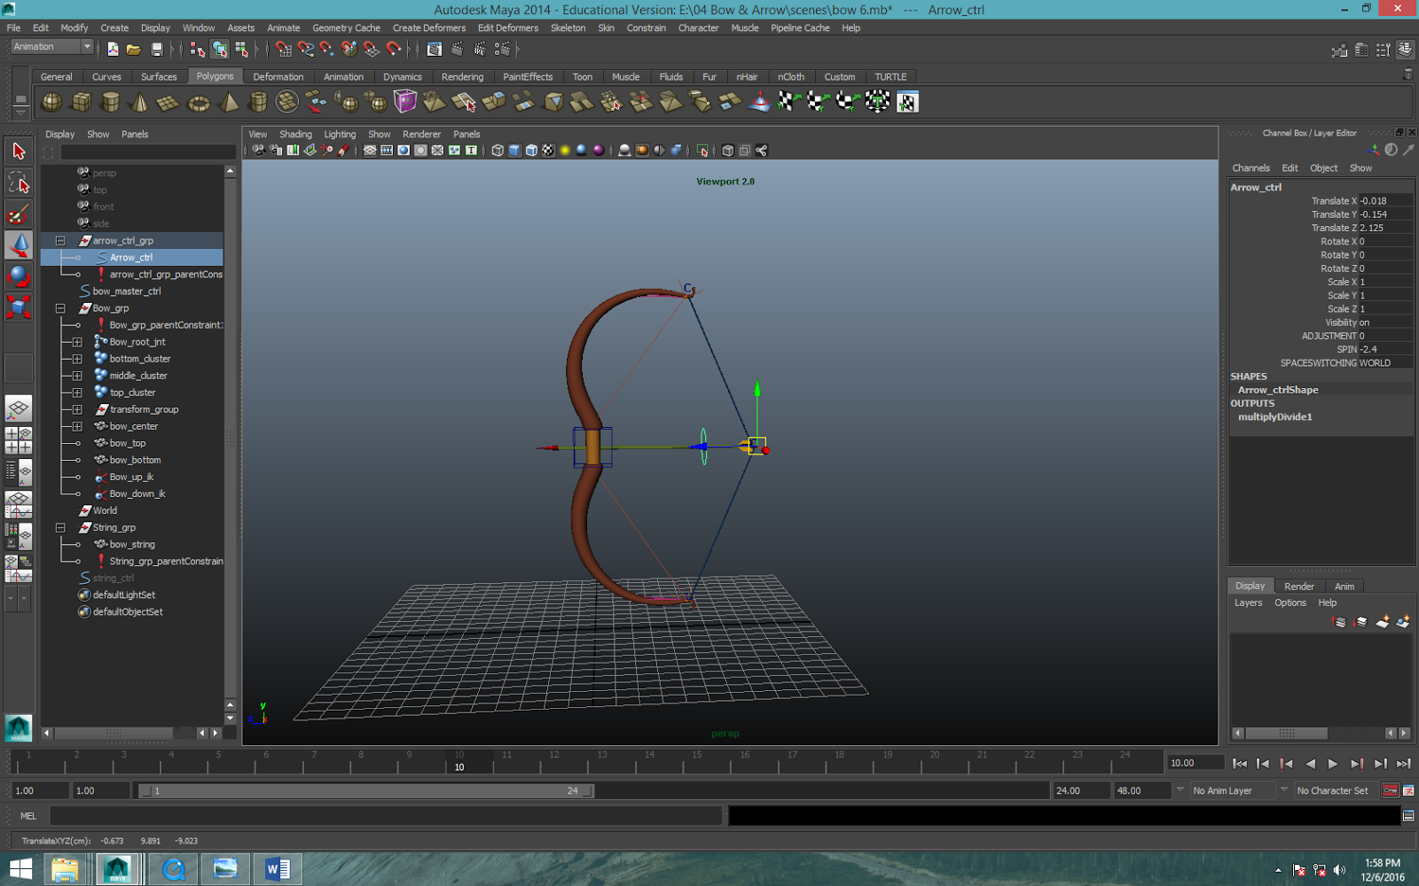This screenshot has height=886, width=1419.
Task: Open the Skeleton menu
Action: click(x=568, y=27)
